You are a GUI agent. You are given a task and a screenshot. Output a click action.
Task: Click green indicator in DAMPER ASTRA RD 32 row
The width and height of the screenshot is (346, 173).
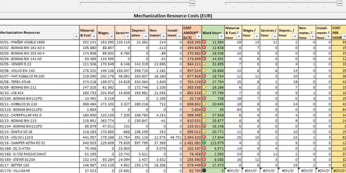(204, 143)
